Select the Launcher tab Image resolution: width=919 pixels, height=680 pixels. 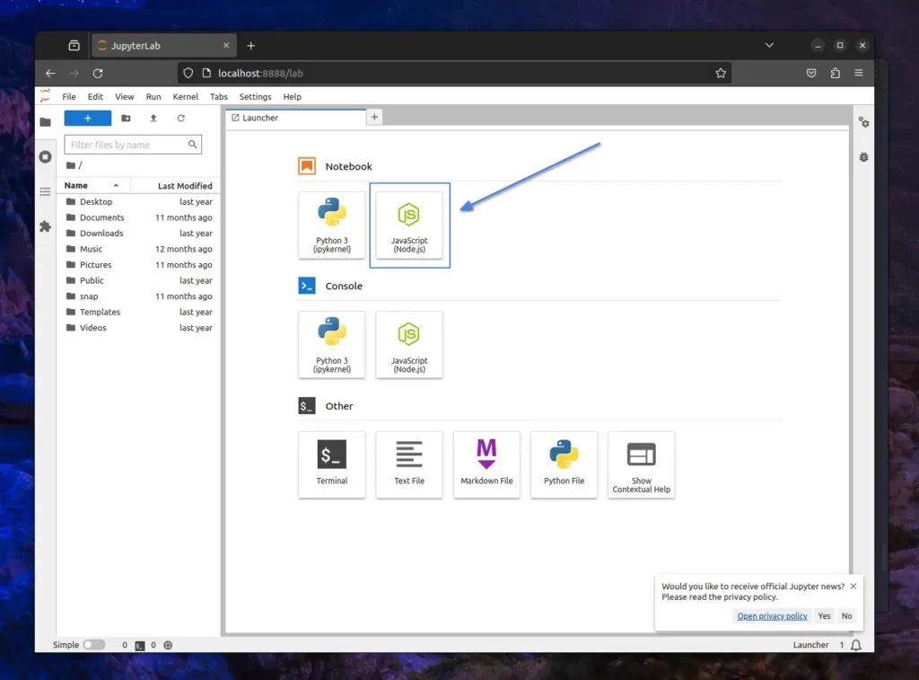(x=296, y=118)
